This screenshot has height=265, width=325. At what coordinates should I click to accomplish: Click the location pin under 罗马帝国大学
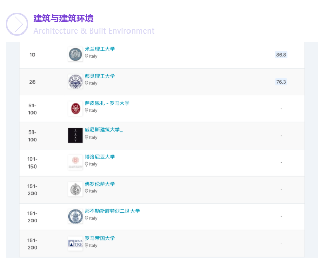pos(87,245)
